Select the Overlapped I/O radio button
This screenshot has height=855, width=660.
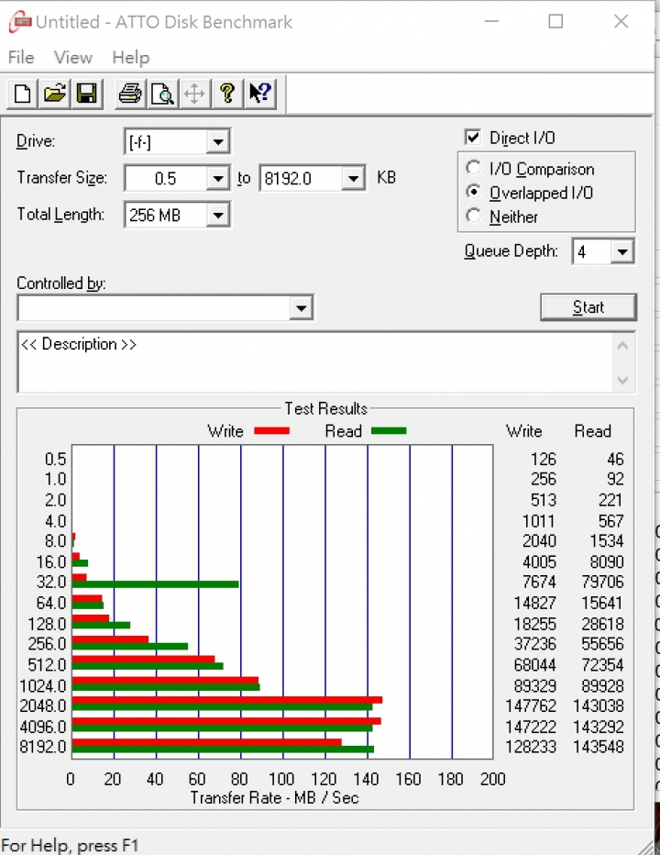(x=474, y=192)
